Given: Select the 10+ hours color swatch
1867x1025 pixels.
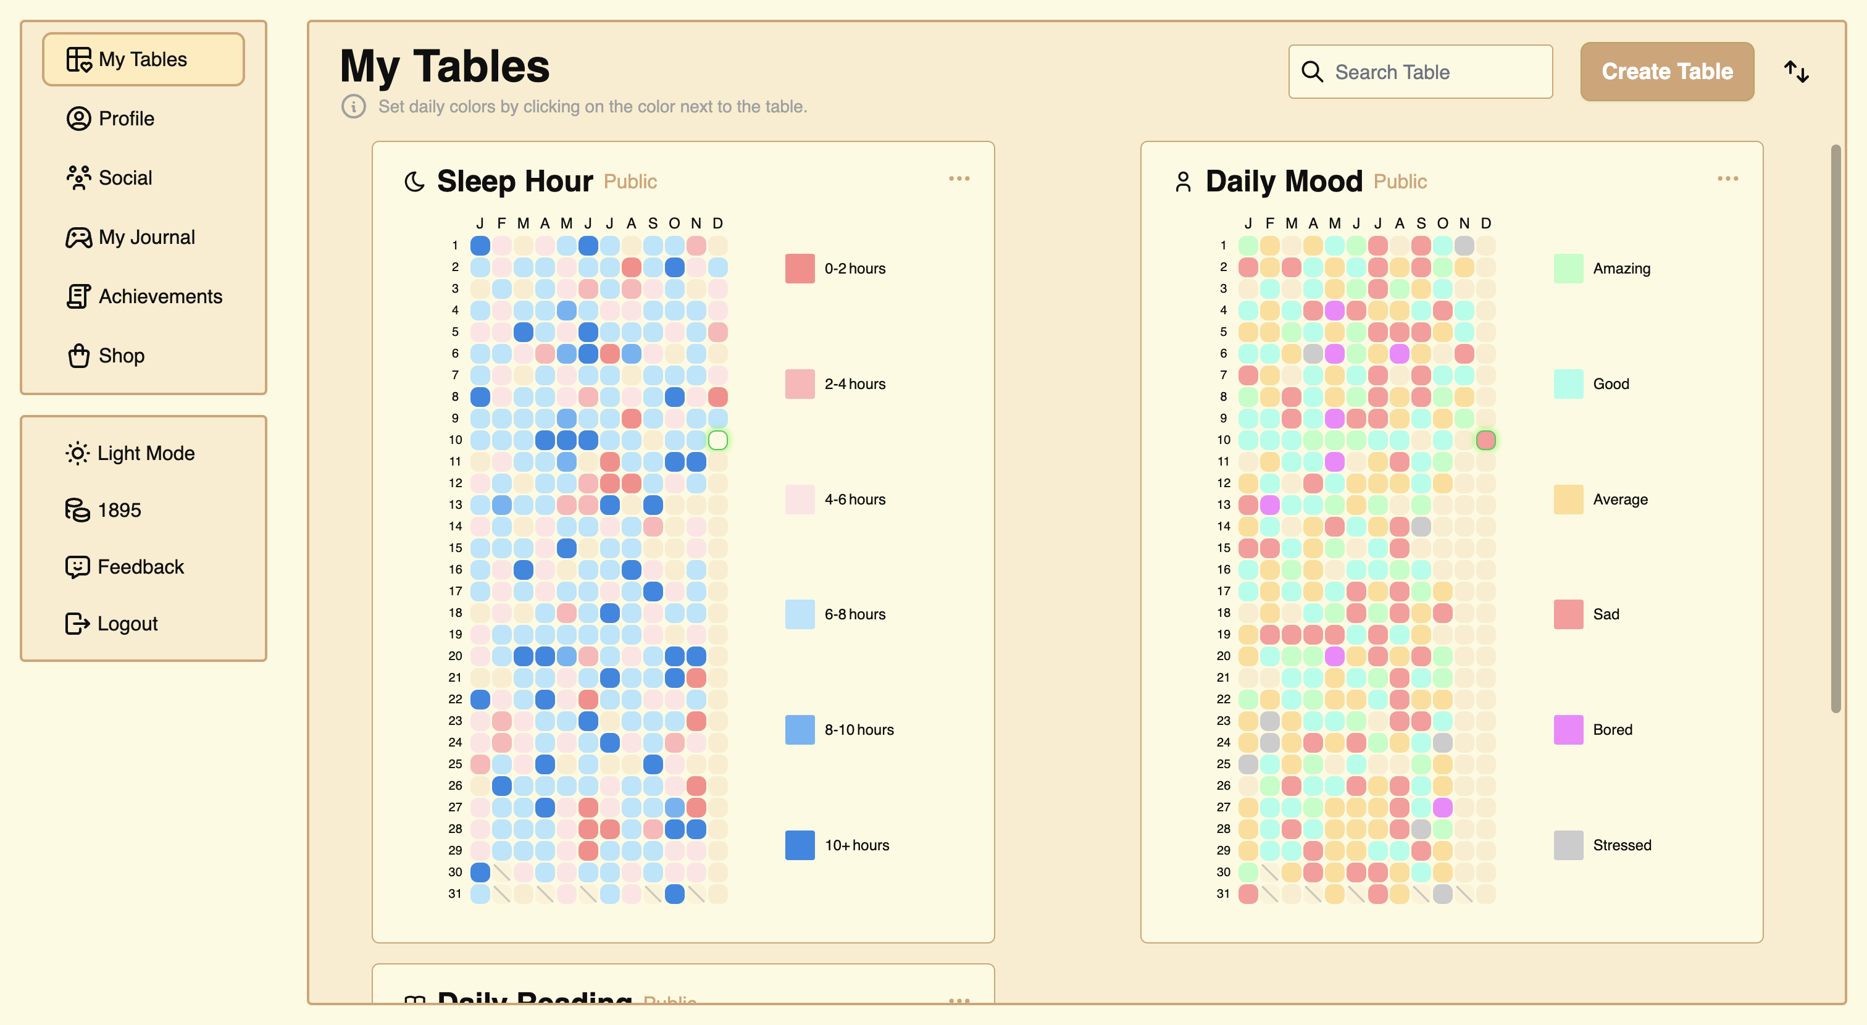Looking at the screenshot, I should [x=800, y=845].
